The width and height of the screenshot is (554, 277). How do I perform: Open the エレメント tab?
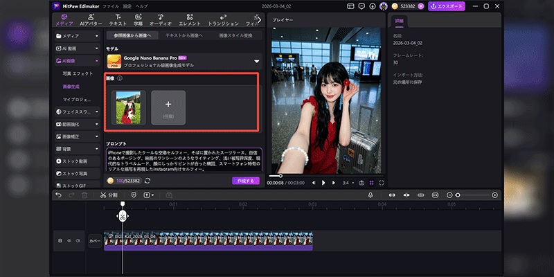(189, 20)
